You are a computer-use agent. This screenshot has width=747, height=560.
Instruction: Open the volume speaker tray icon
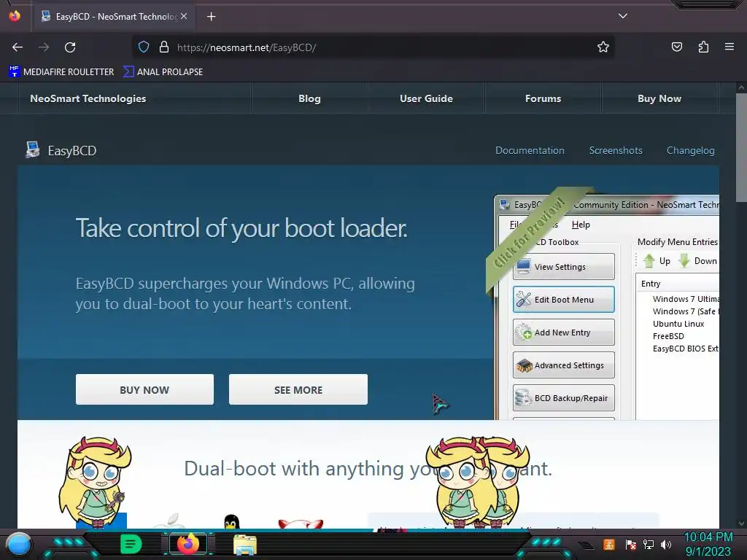(x=666, y=545)
